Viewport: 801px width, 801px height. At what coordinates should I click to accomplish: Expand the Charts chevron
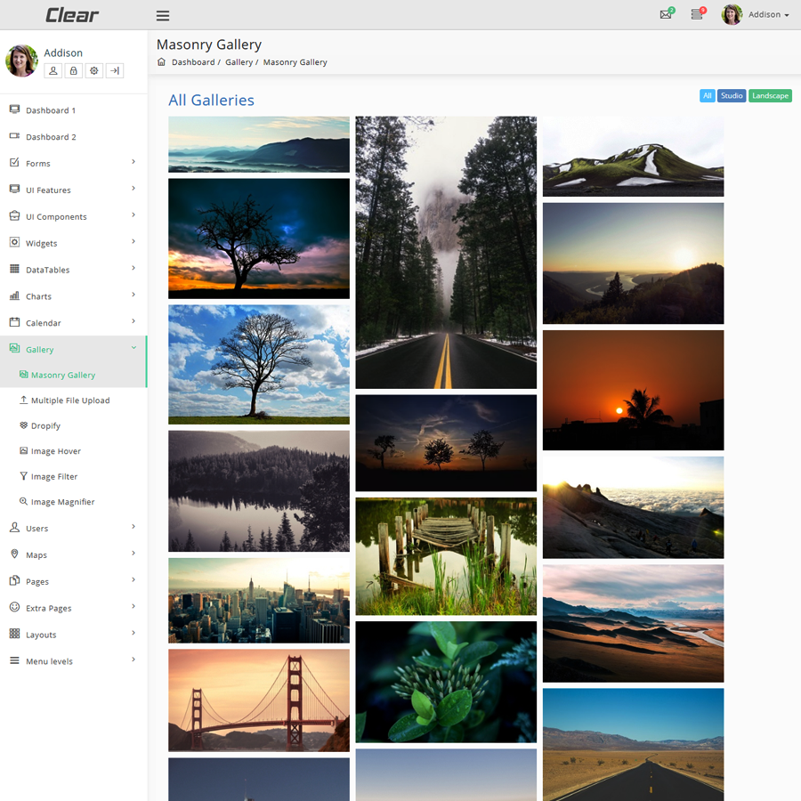pos(133,295)
